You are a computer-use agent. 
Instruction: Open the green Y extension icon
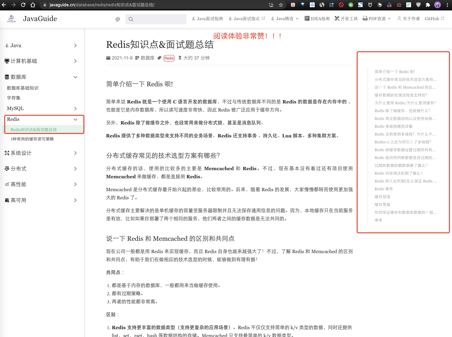(351, 5)
